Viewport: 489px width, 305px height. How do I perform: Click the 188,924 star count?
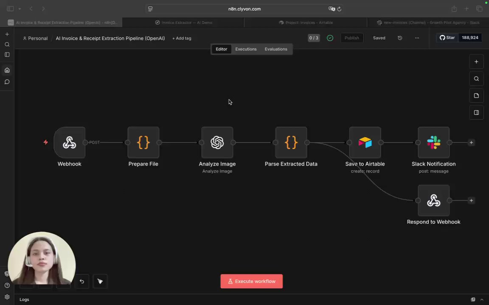click(470, 38)
